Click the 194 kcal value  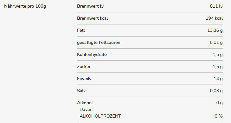[214, 18]
